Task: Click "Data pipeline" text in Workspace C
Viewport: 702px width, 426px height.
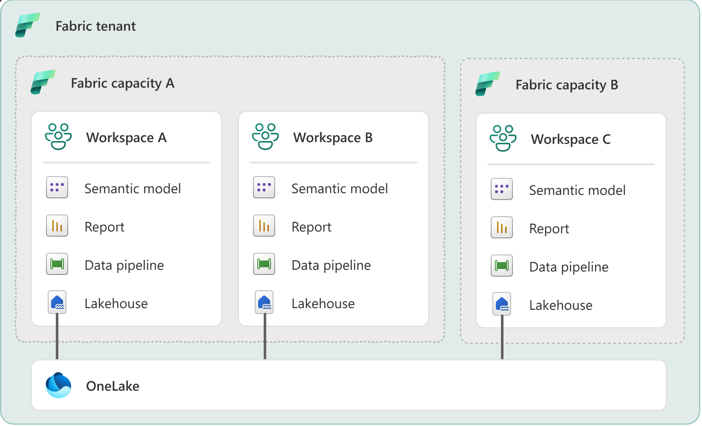Action: [569, 267]
